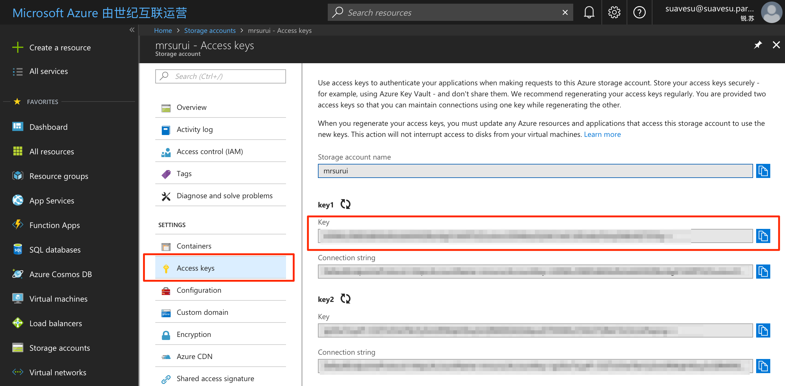This screenshot has height=386, width=785.
Task: Copy key1 value to clipboard
Action: (x=763, y=236)
